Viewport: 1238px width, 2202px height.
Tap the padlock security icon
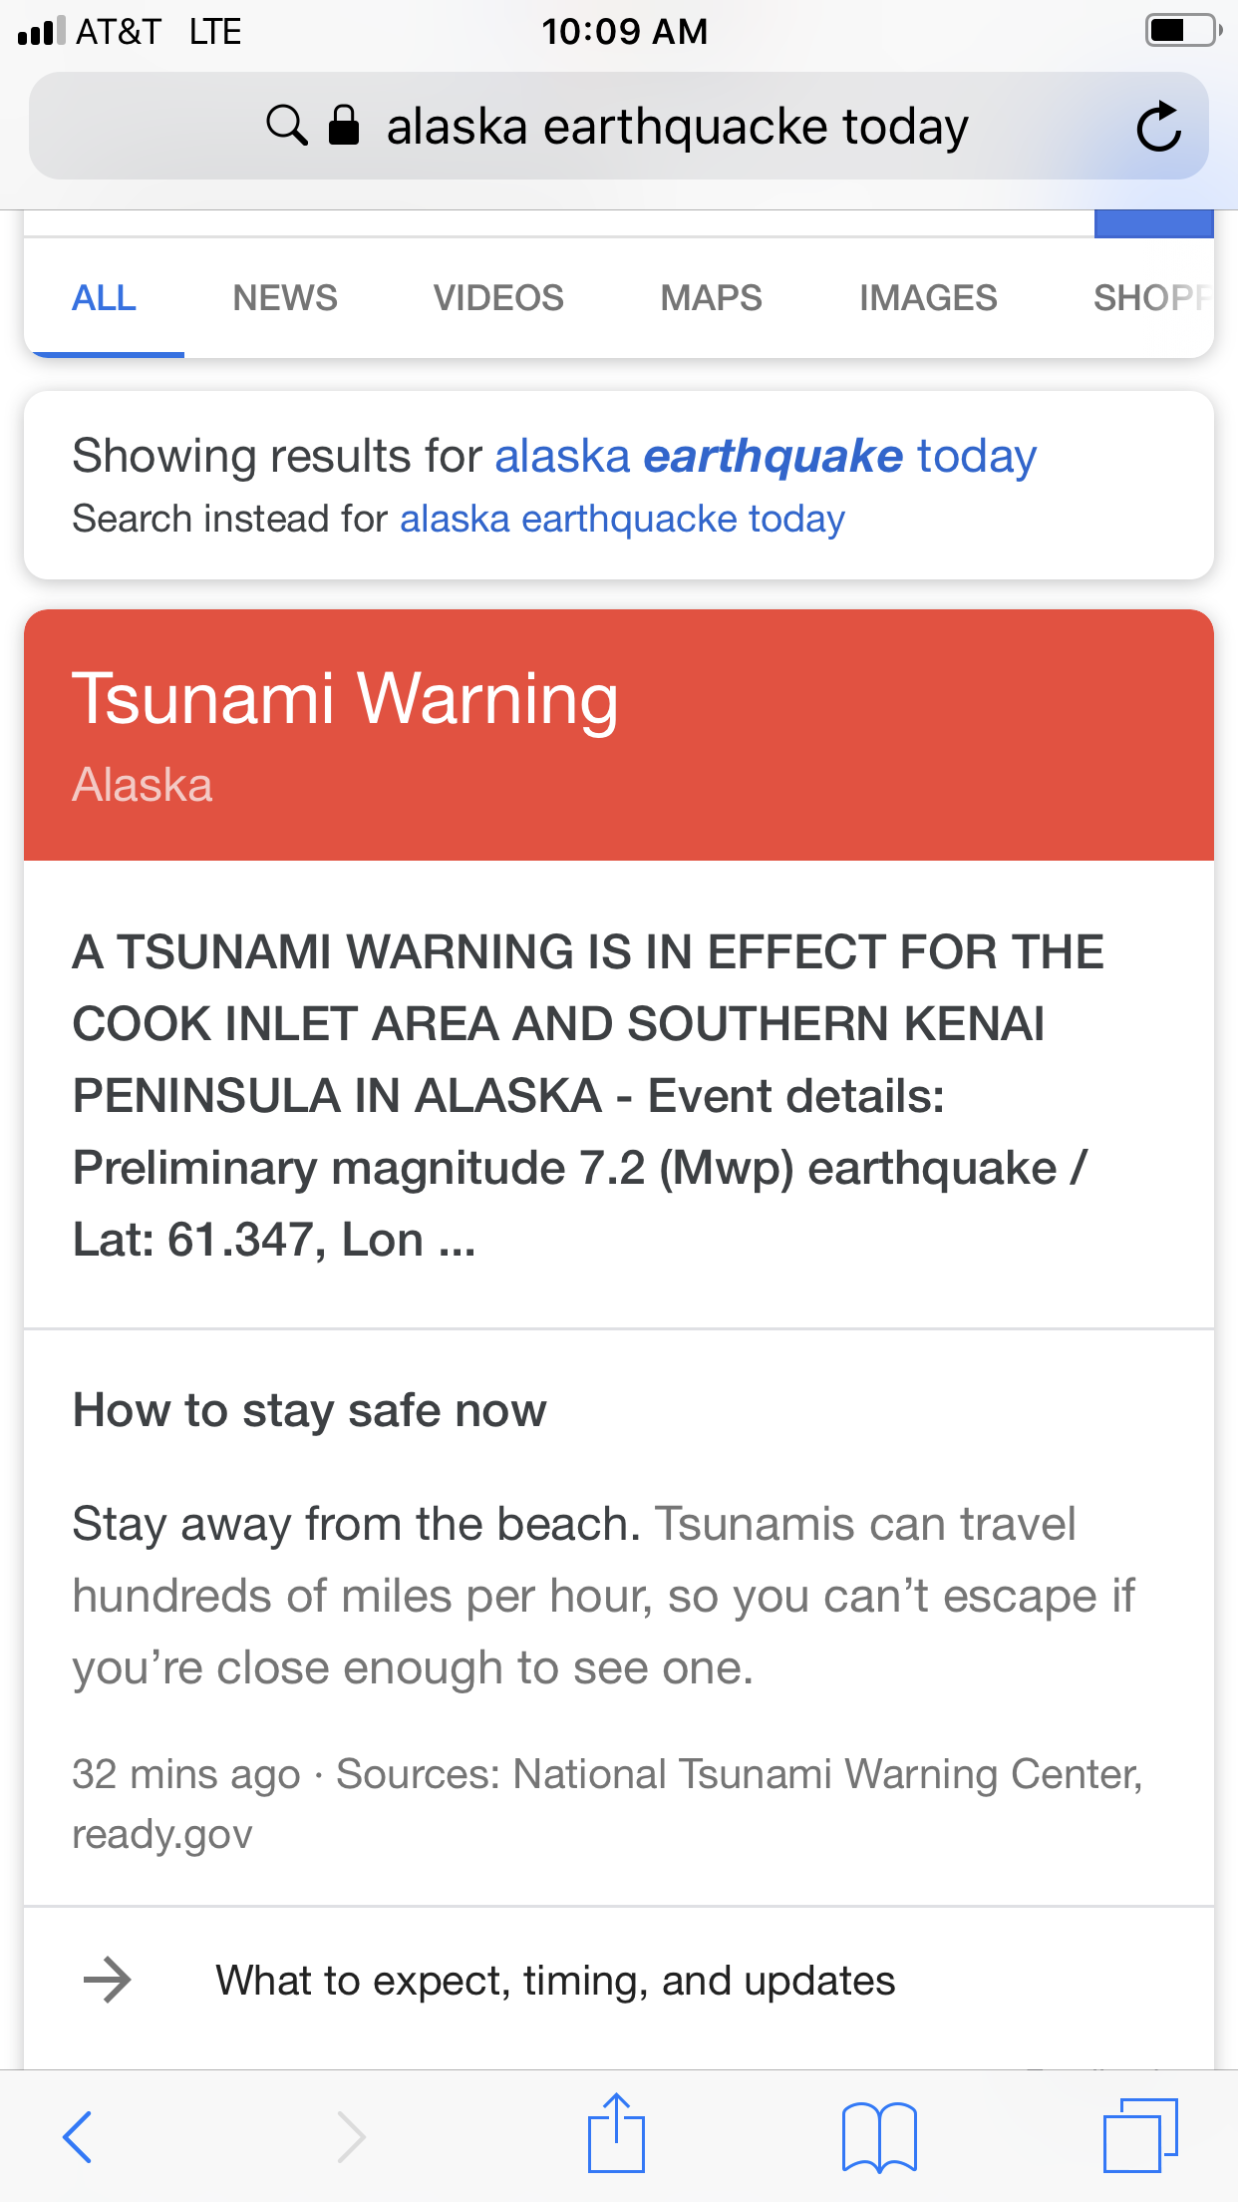[x=344, y=127]
